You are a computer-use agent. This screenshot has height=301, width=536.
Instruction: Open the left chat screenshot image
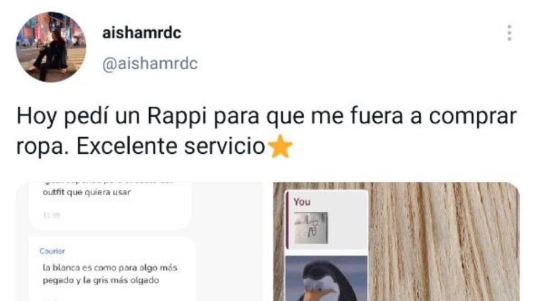tap(139, 241)
